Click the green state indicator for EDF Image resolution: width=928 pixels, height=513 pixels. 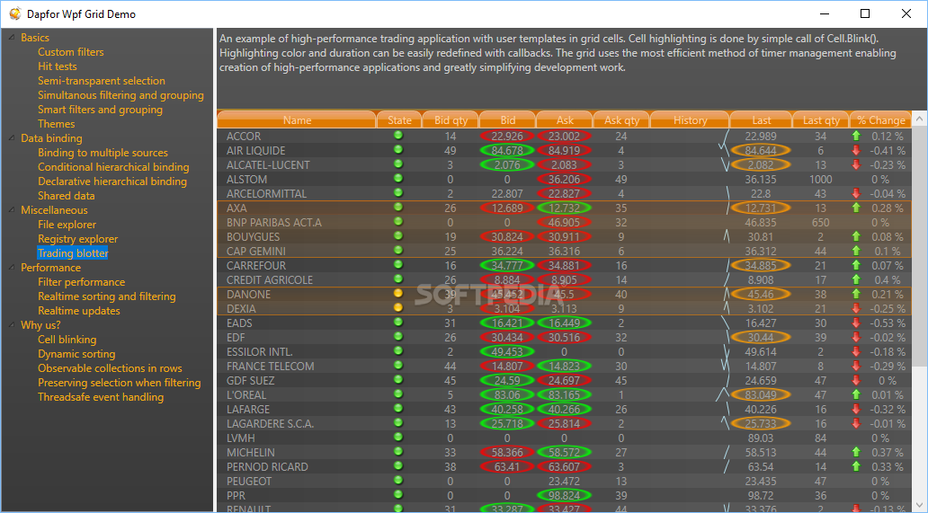(398, 336)
